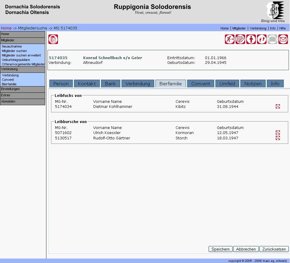Viewport: 290px width, 263px height.
Task: Click the Abbrechen button
Action: pyautogui.click(x=246, y=249)
